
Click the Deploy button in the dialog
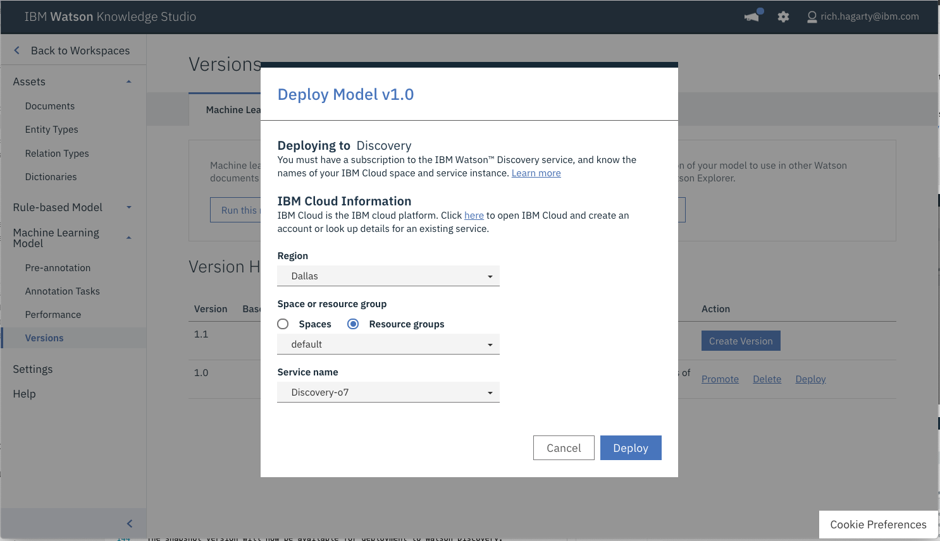tap(631, 447)
